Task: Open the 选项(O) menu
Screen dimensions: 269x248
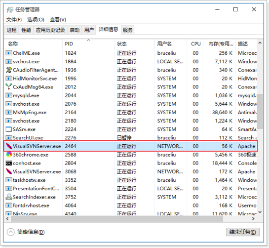Action: [x=36, y=20]
